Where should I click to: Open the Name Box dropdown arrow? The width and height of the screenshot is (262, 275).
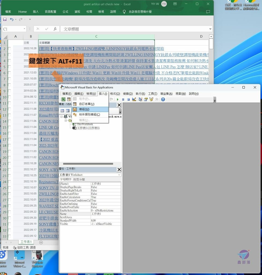click(x=24, y=29)
